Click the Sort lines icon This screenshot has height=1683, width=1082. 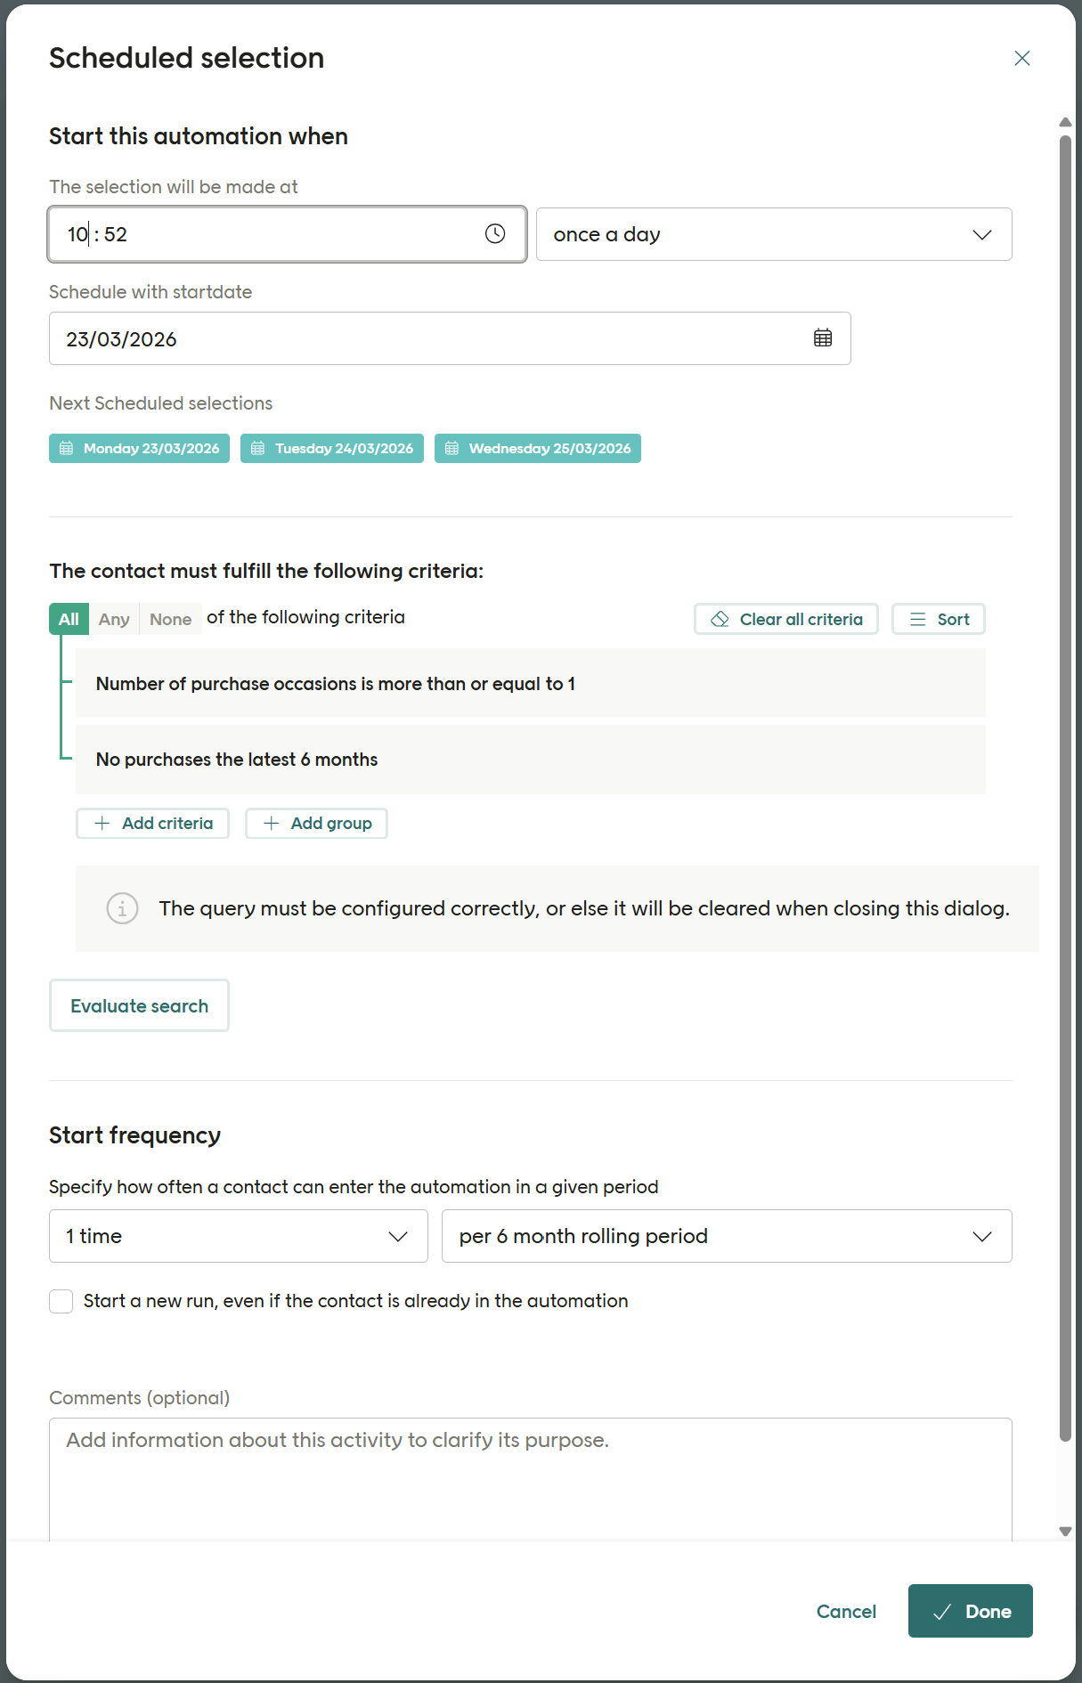917,620
